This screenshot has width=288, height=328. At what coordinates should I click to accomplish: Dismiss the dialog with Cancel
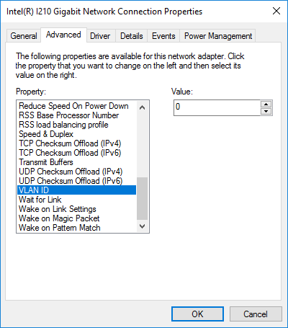256,314
